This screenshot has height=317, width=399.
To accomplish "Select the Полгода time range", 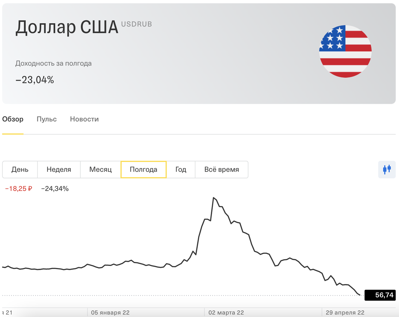I will [x=144, y=170].
